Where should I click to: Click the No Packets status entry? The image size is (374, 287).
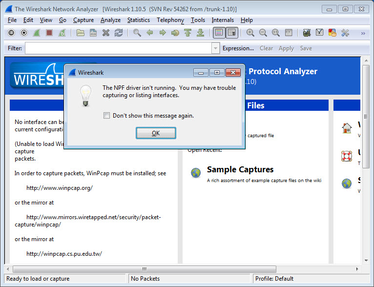[145, 278]
